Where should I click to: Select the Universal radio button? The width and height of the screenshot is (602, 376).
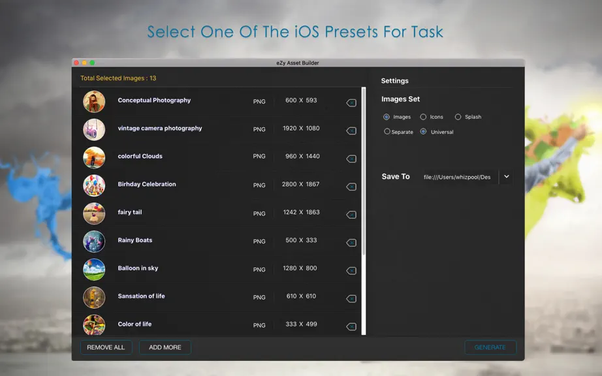coord(423,132)
